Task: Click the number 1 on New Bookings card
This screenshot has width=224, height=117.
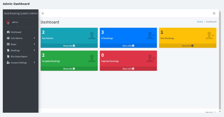Action: 162,32
